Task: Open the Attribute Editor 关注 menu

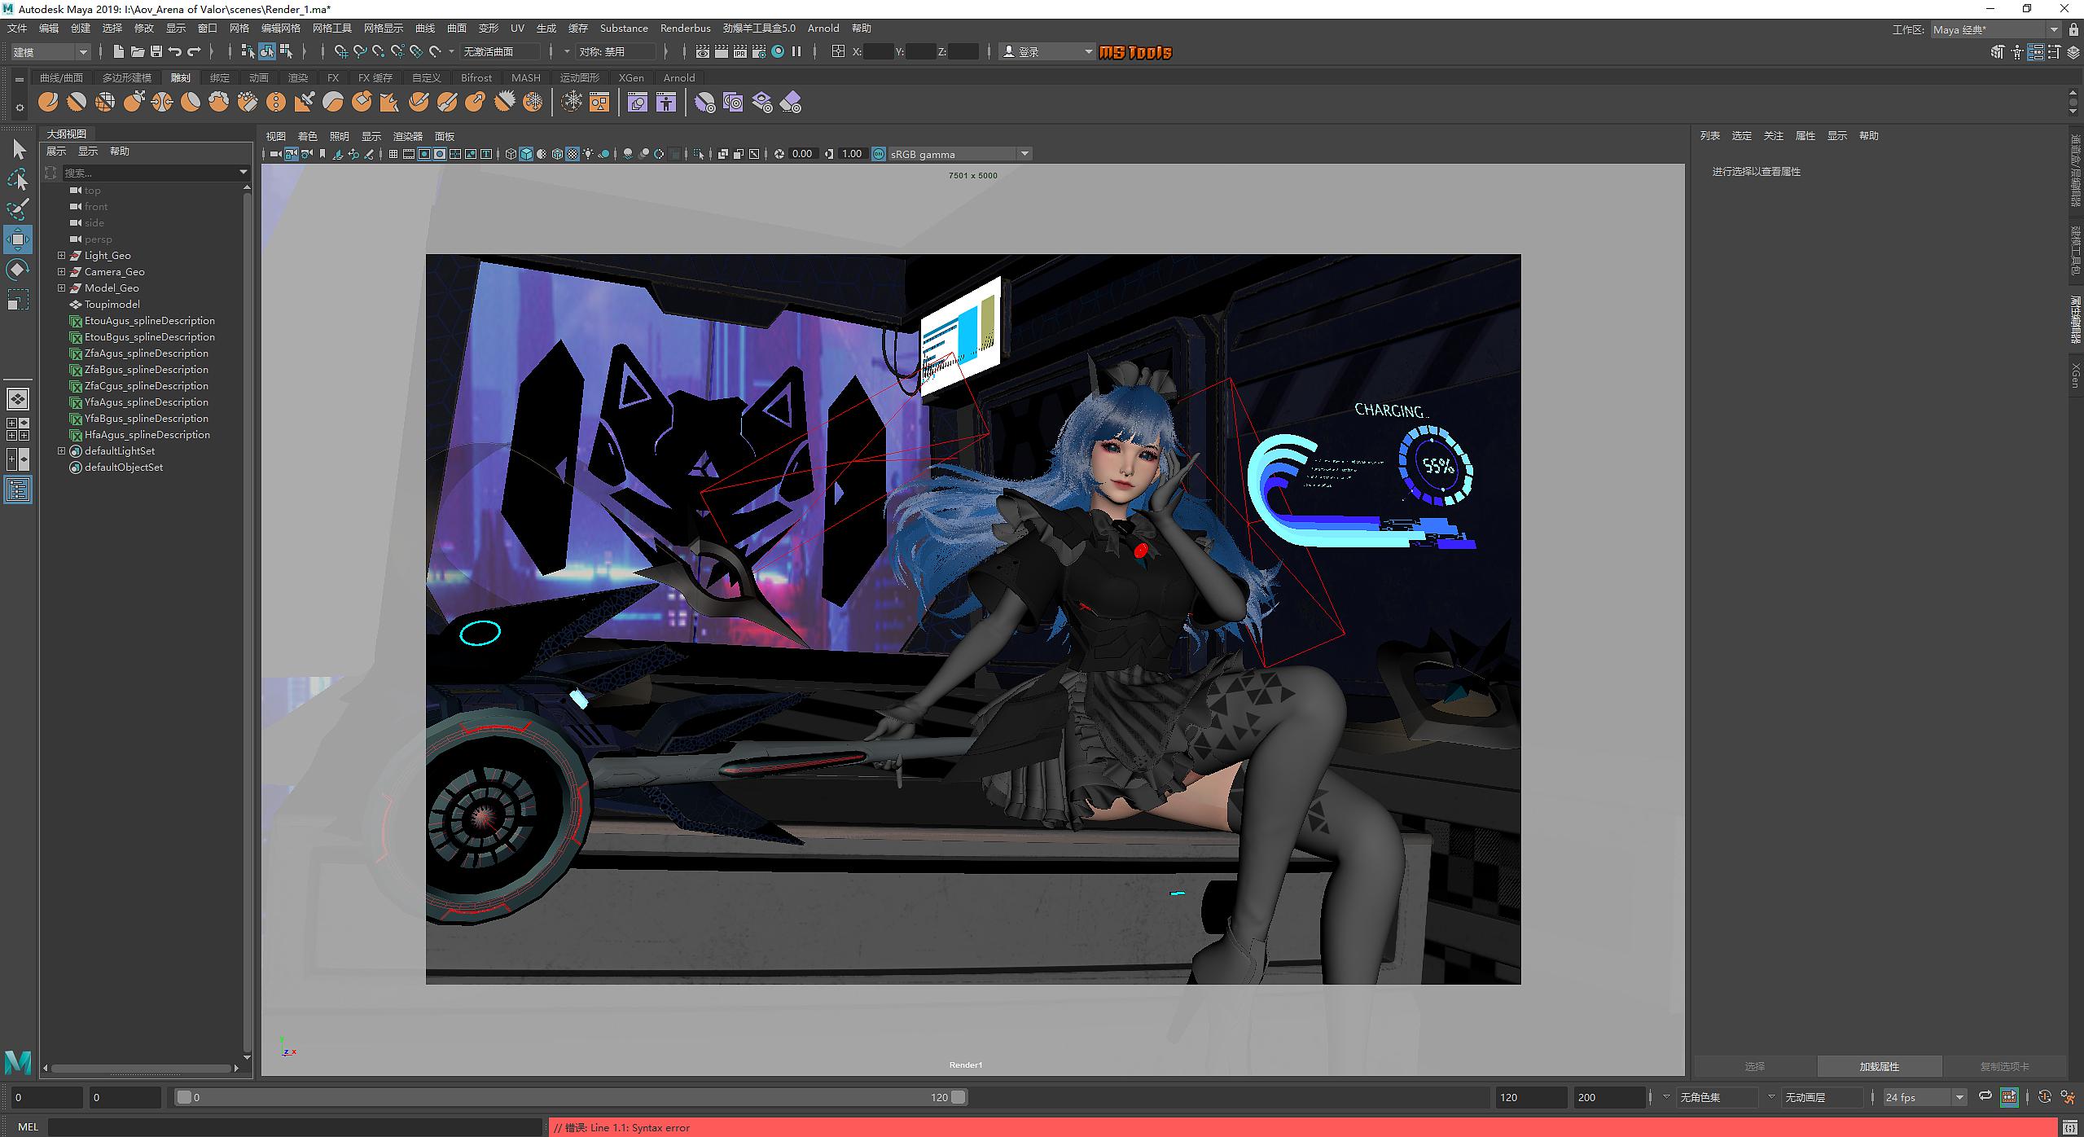Action: click(1773, 135)
